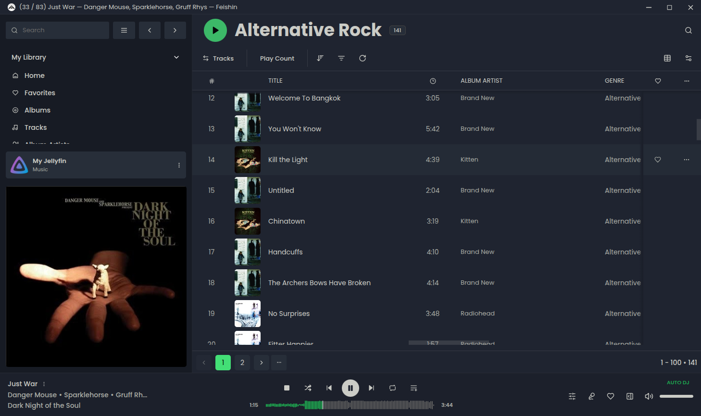The height and width of the screenshot is (416, 701).
Task: Click The Archers Bows Have Broken
Action: click(319, 283)
